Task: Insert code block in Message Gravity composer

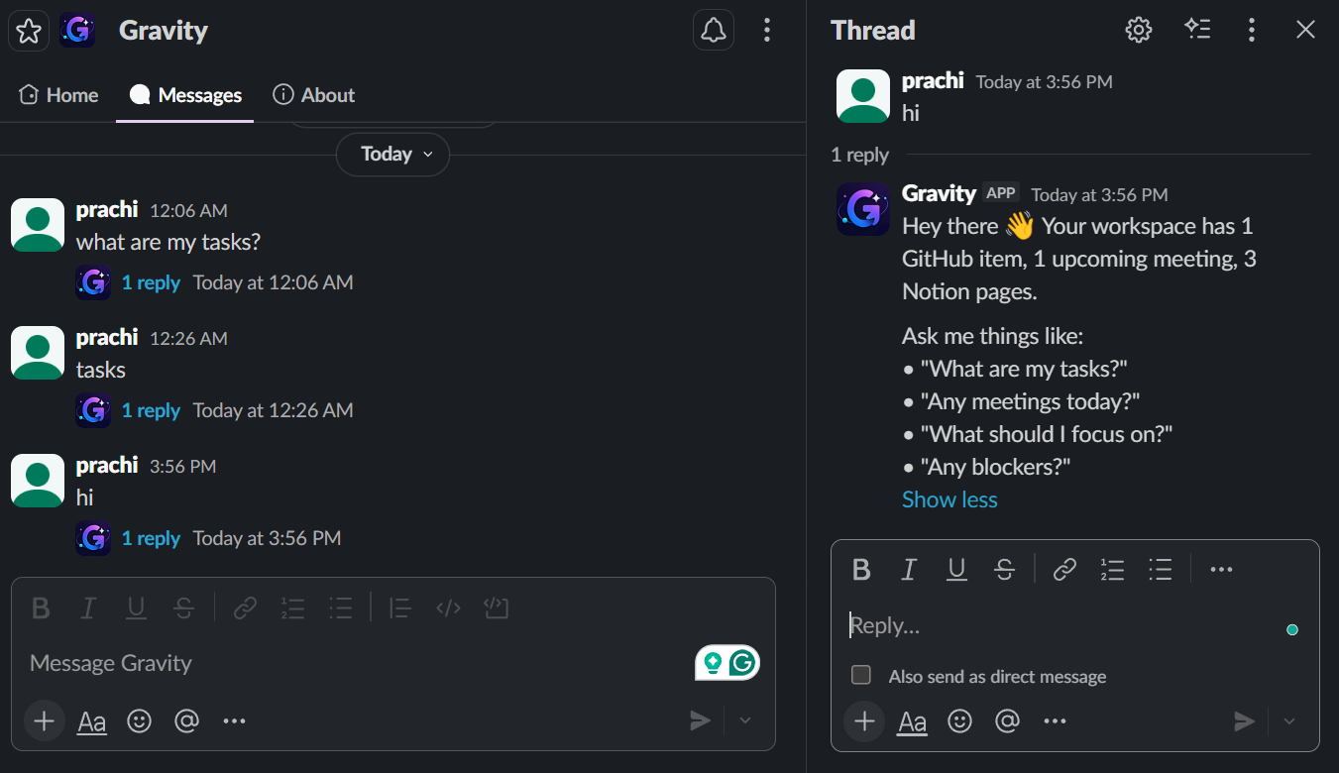Action: pos(496,607)
